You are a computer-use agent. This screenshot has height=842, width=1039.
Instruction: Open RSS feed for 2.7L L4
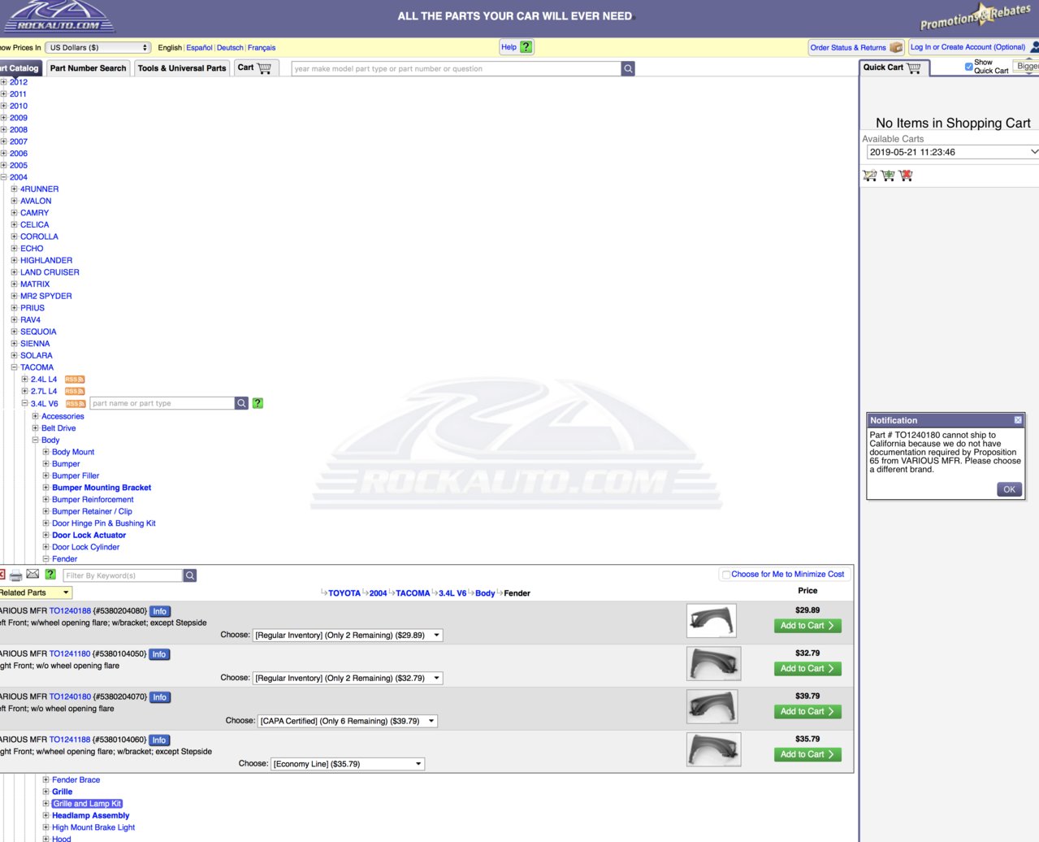click(75, 392)
